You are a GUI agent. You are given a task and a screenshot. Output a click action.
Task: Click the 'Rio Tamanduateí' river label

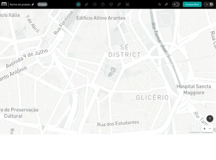click(x=161, y=39)
